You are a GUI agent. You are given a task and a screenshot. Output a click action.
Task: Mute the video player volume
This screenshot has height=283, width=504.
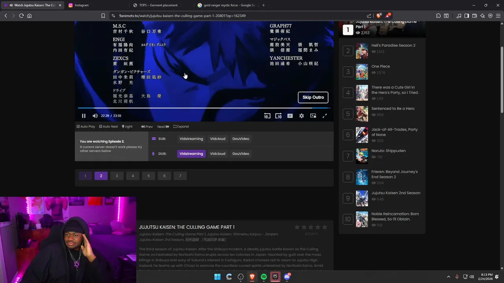coord(95,116)
